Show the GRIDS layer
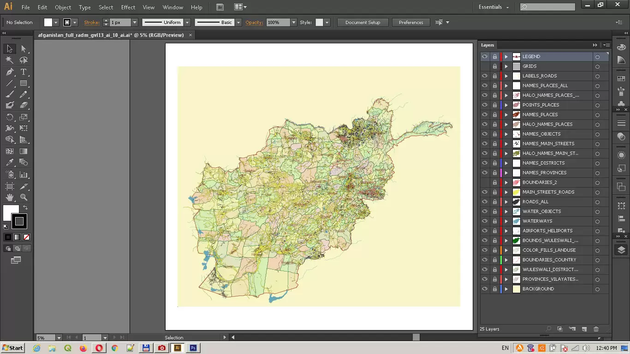This screenshot has width=630, height=354. [x=485, y=66]
